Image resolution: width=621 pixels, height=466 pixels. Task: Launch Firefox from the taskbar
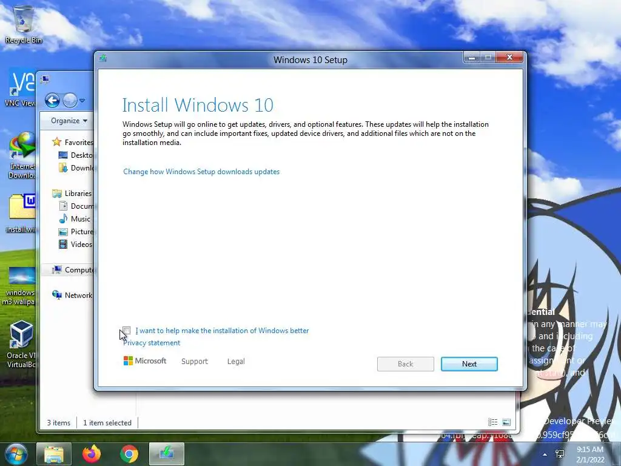click(x=92, y=454)
